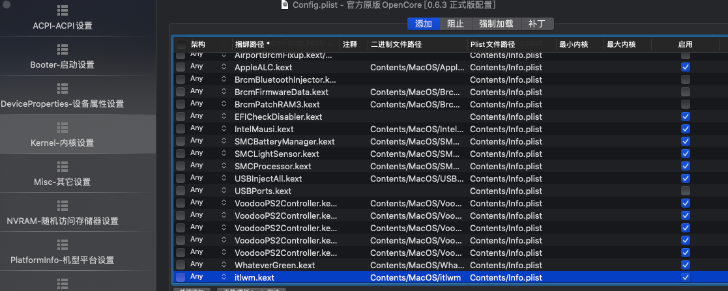Change architecture dropdown for itlwm.kext row

[224, 277]
